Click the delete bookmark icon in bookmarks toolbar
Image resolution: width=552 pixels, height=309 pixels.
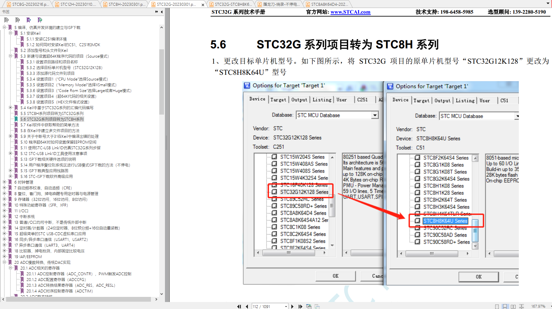tap(6, 20)
